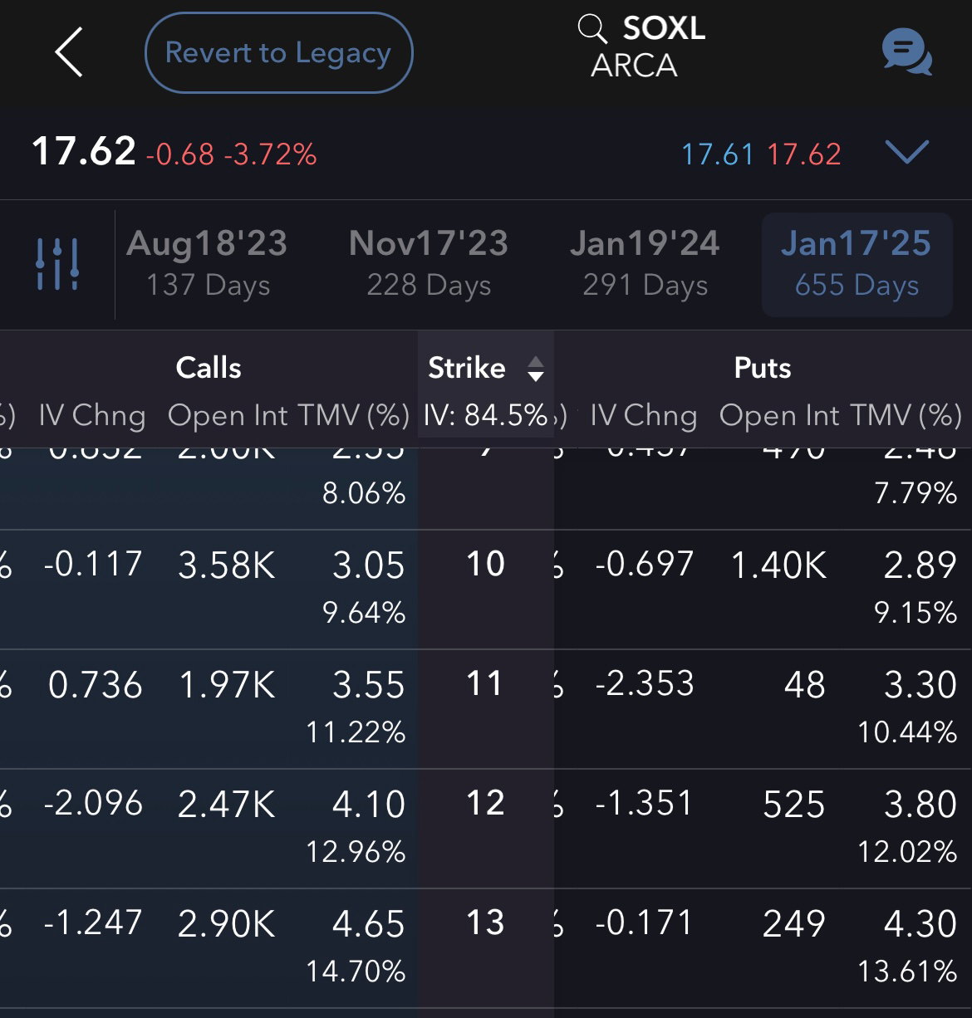The height and width of the screenshot is (1018, 972).
Task: Tap the 17.61 bid price
Action: 718,154
